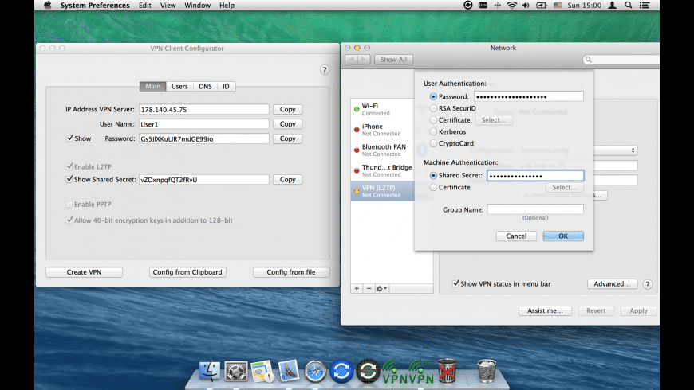Screen dimensions: 694x390
Task: Open the Trash in the Dock
Action: click(x=486, y=370)
